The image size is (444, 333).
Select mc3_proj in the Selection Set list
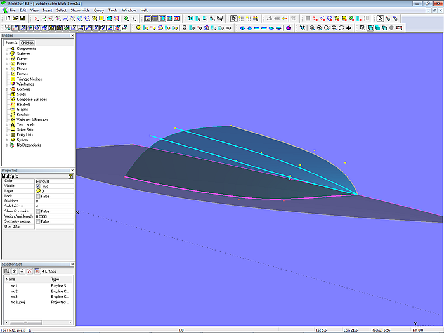tap(18, 303)
